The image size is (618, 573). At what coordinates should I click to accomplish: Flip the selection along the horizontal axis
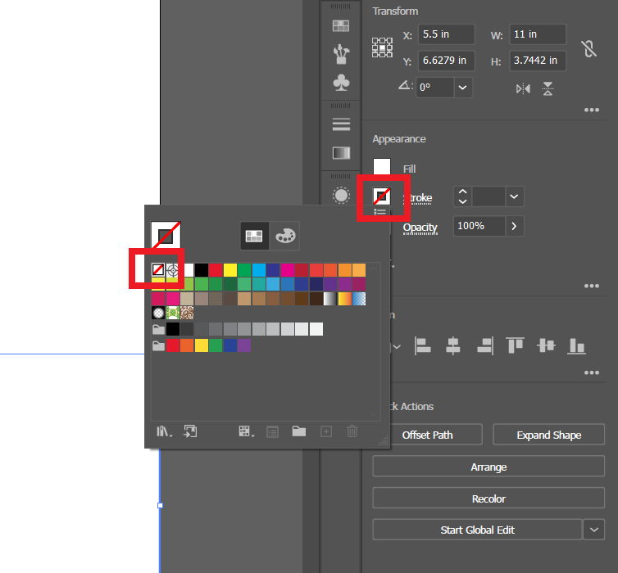tap(523, 89)
